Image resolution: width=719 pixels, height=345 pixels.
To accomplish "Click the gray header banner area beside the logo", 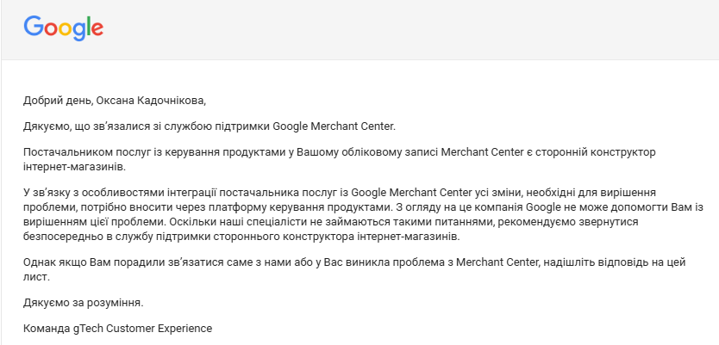I will (408, 29).
